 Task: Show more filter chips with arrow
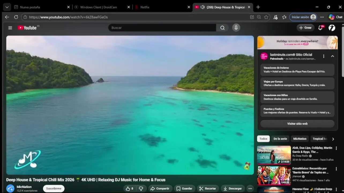tap(333, 139)
